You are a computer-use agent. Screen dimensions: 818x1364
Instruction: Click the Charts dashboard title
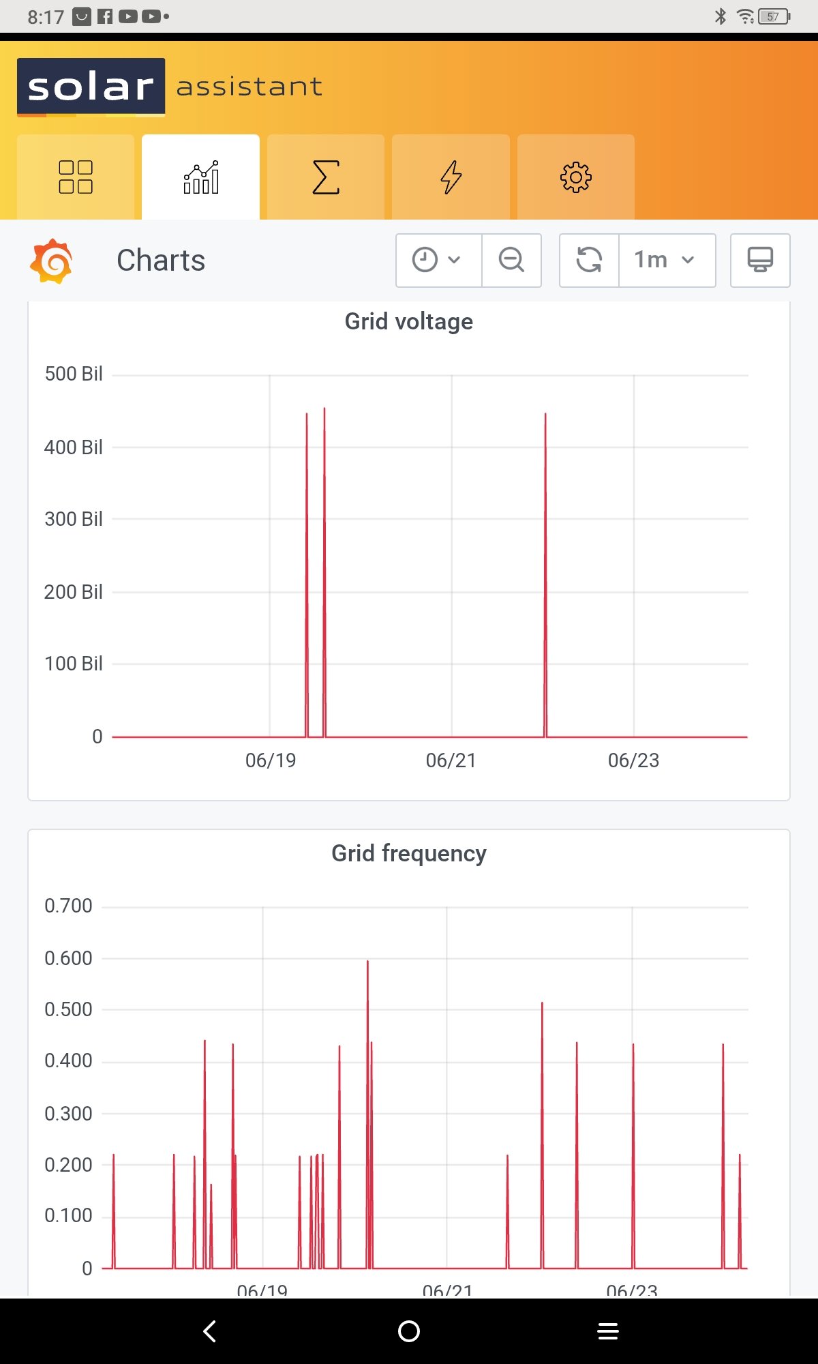click(161, 261)
